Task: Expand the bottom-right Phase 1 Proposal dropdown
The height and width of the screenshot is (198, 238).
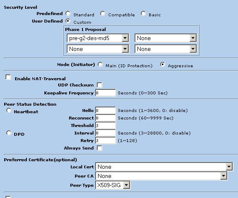Action: tap(166, 49)
